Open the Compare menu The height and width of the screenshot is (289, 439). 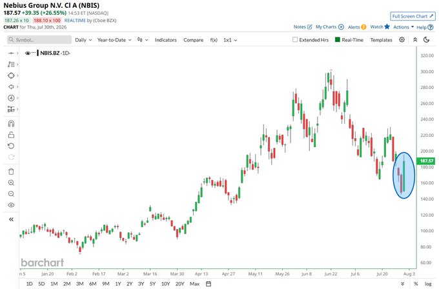click(193, 40)
